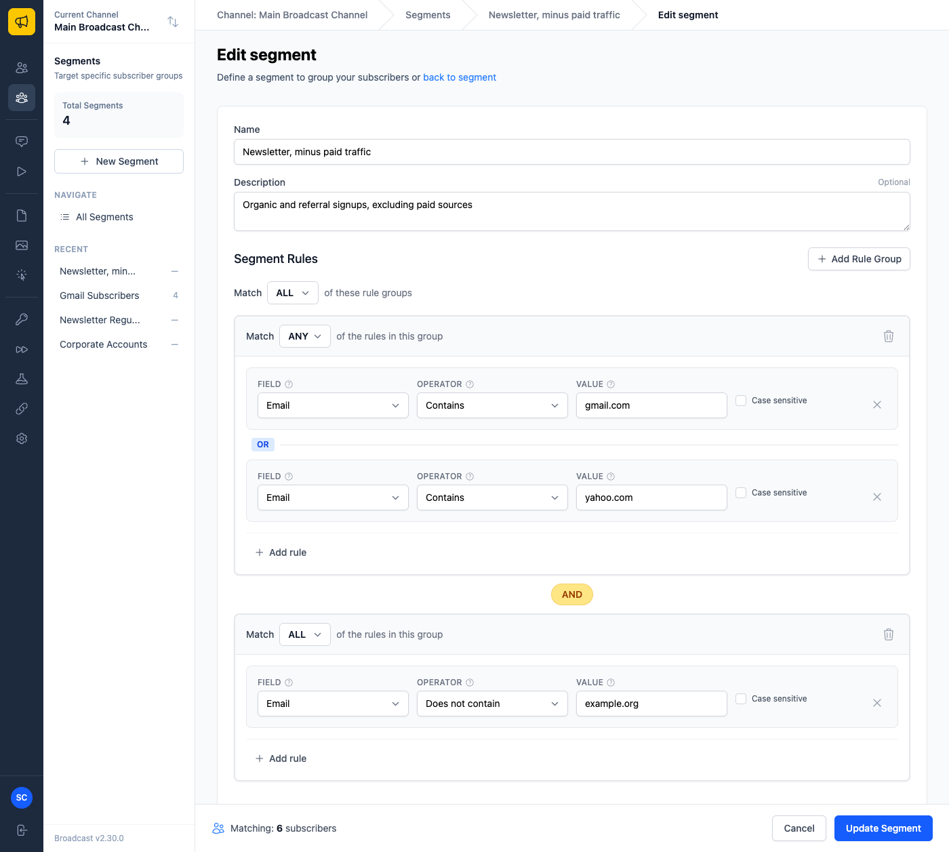Click the Edit segment breadcrumb
The image size is (949, 852).
click(x=688, y=15)
